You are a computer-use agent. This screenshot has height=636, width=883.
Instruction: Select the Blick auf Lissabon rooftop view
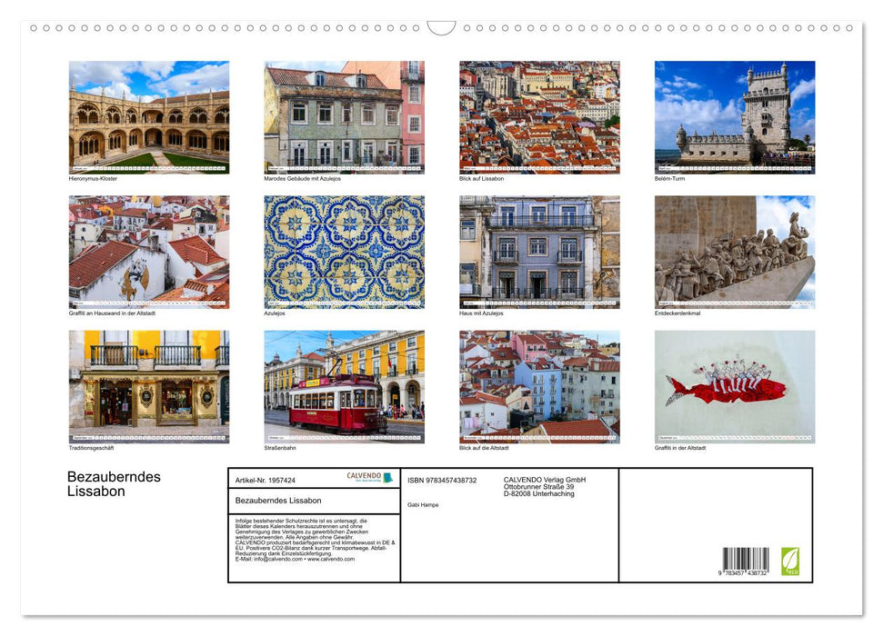click(539, 114)
